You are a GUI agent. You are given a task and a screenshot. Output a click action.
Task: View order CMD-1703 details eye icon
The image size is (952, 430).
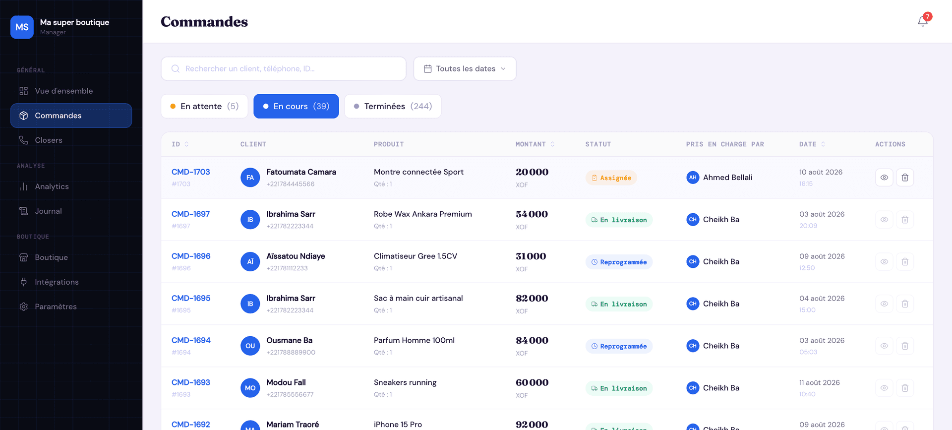tap(884, 178)
